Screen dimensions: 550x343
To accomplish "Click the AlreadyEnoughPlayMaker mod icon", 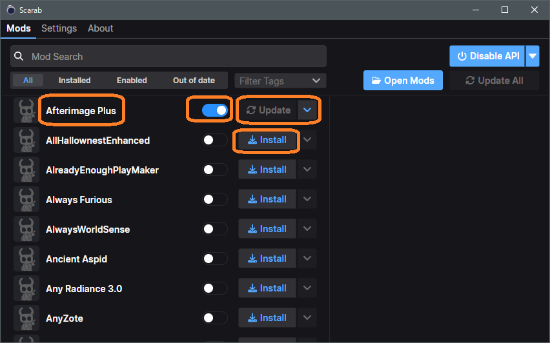I will tap(26, 170).
